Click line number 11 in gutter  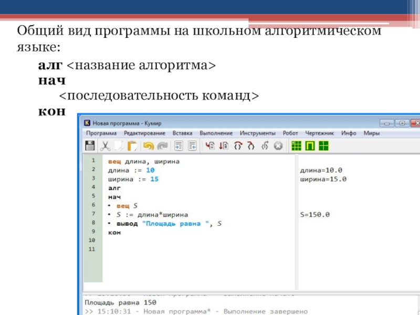point(92,249)
